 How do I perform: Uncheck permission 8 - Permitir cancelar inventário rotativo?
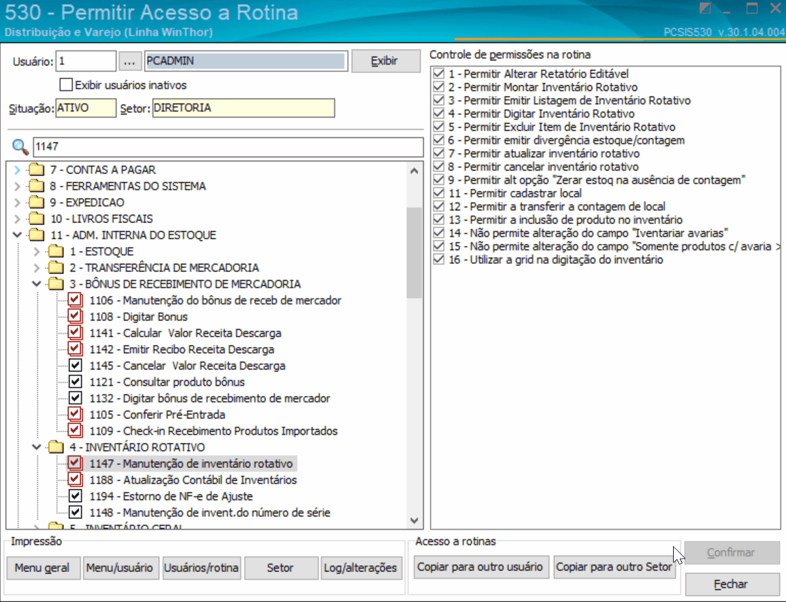439,167
